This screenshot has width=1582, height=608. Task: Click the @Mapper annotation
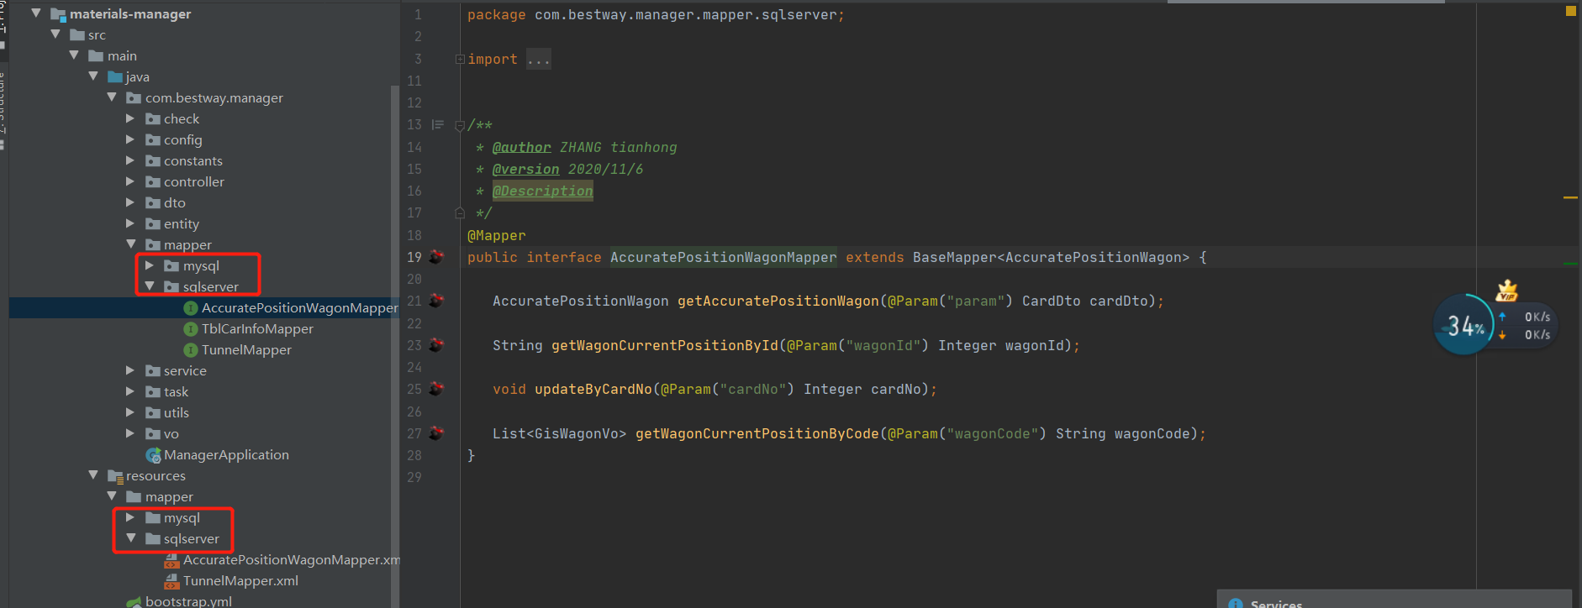497,235
